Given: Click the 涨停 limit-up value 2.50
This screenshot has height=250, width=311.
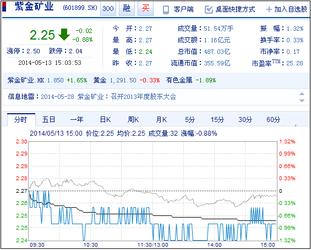Looking at the screenshot, I should [33, 51].
